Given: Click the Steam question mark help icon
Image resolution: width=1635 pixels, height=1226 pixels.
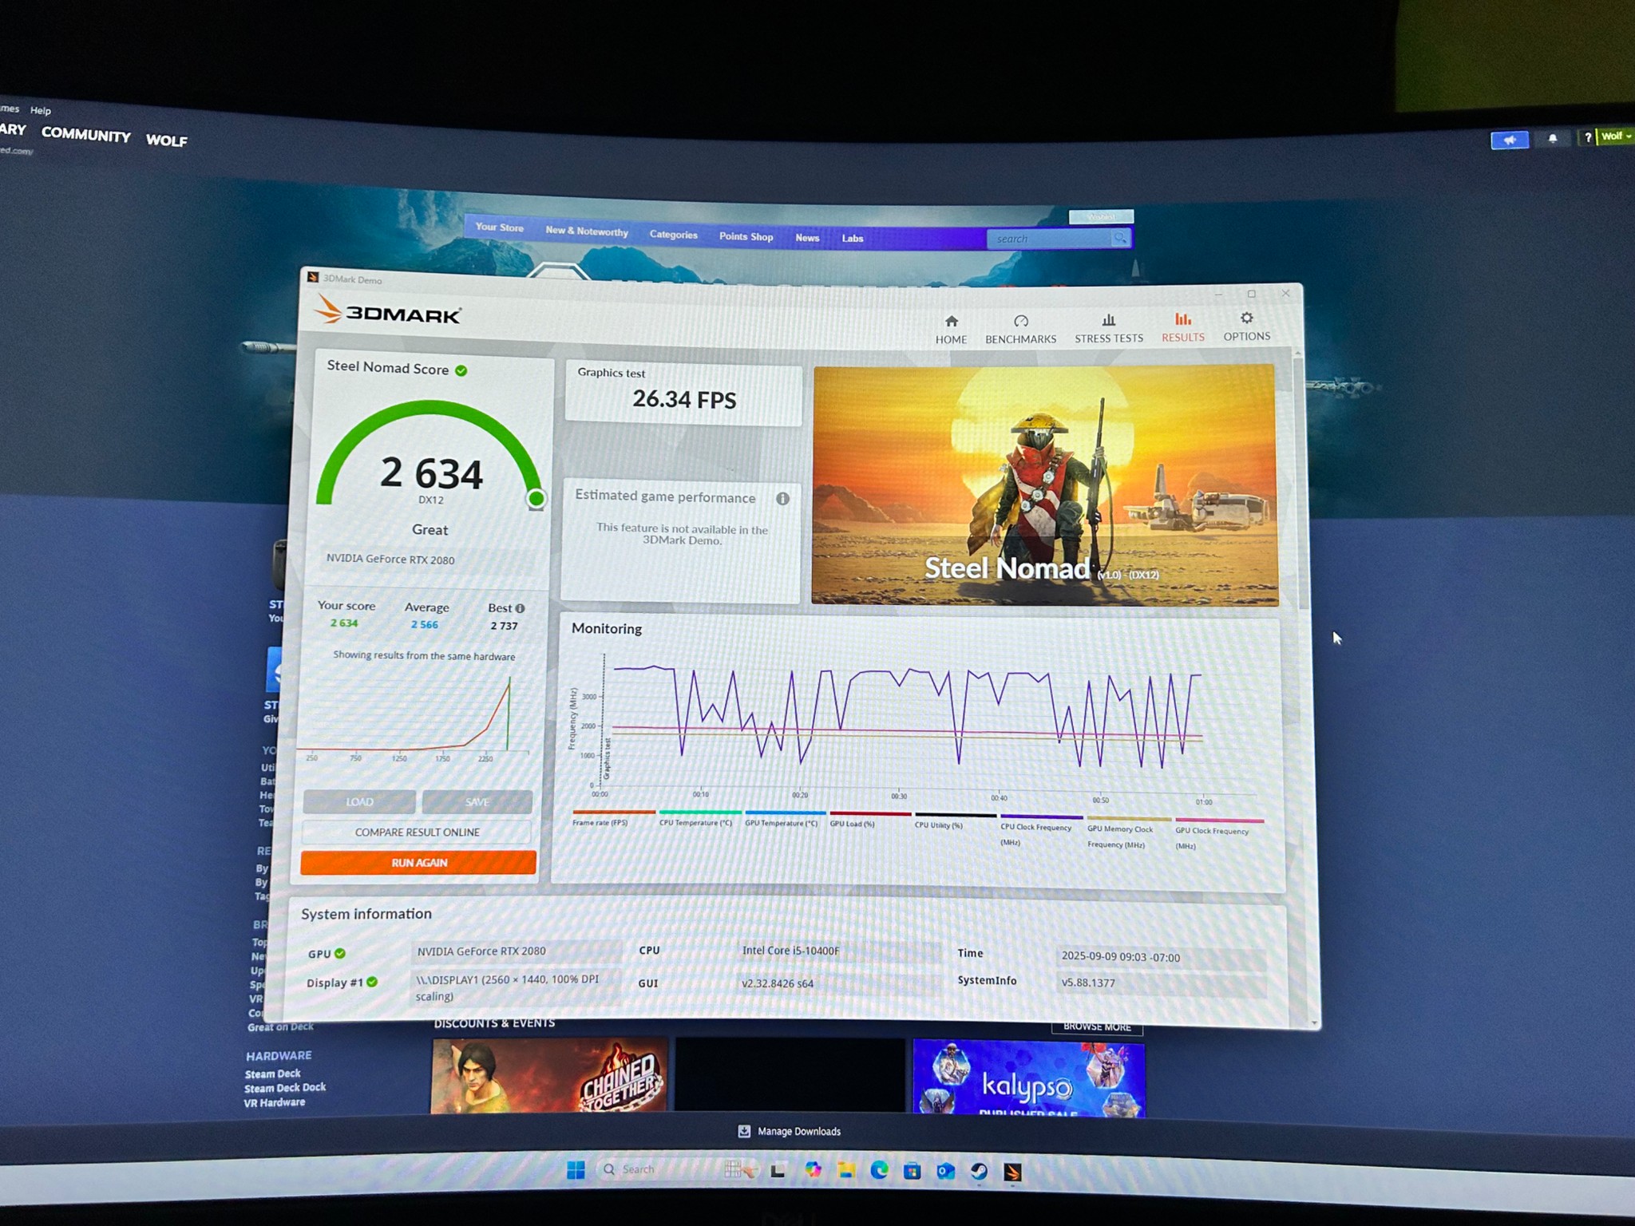Looking at the screenshot, I should (1588, 137).
